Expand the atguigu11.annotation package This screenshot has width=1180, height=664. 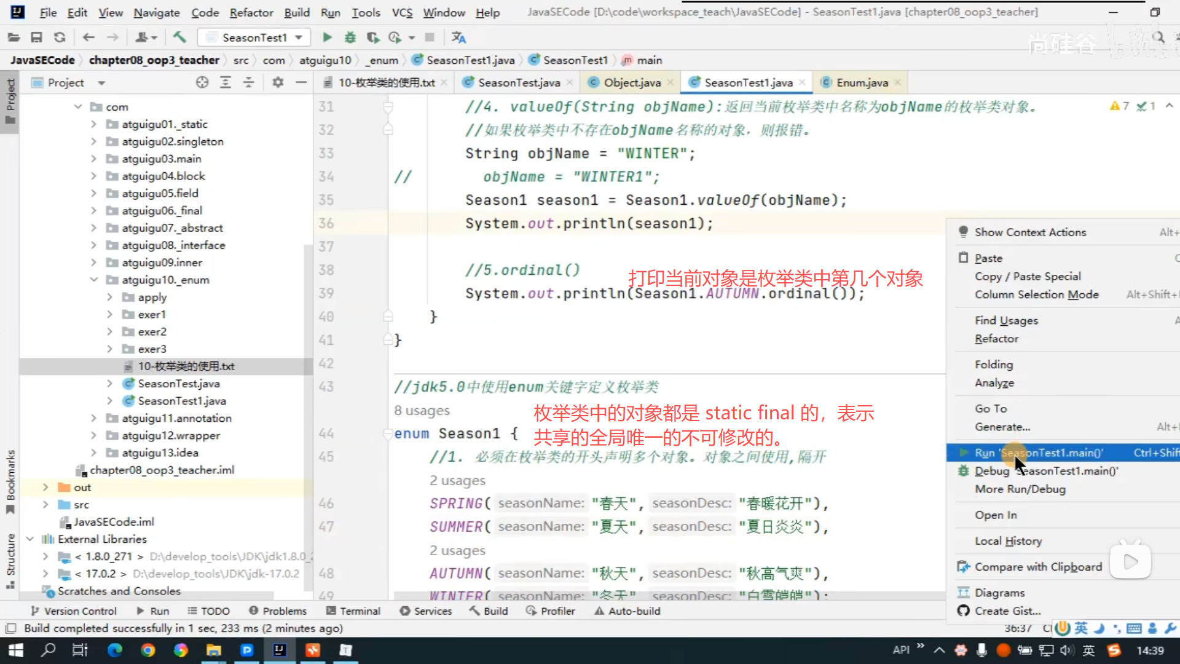pos(93,418)
